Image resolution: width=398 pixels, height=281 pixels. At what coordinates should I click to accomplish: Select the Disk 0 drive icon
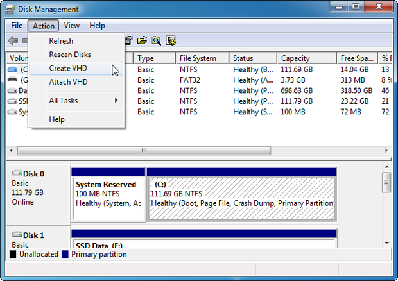tap(17, 174)
